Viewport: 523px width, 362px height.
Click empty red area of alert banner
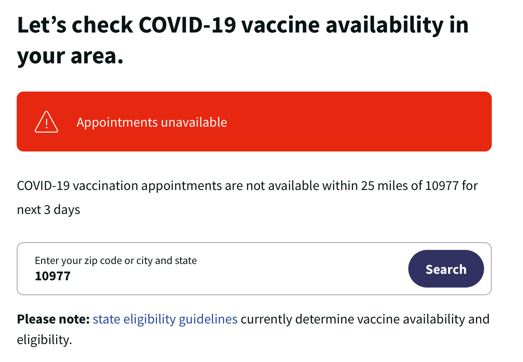pos(360,122)
